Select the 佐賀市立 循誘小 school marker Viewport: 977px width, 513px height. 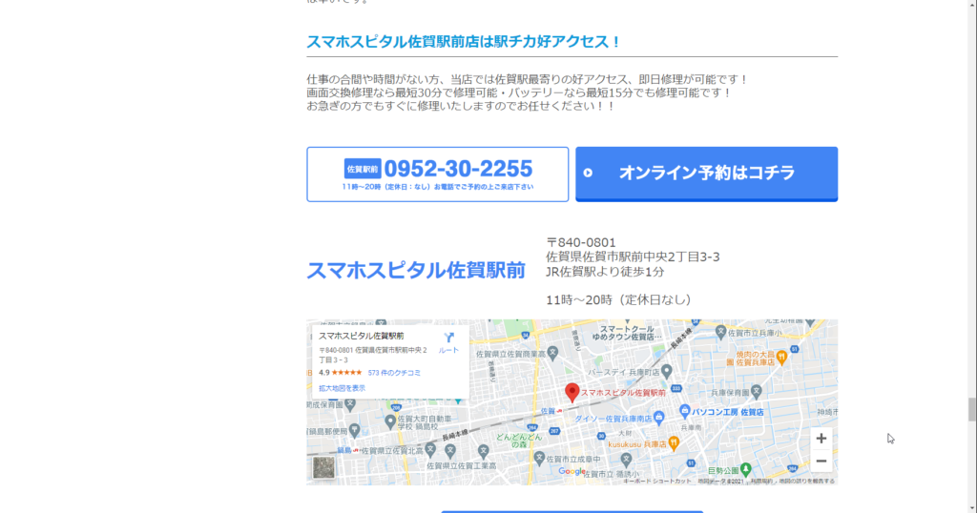click(626, 460)
